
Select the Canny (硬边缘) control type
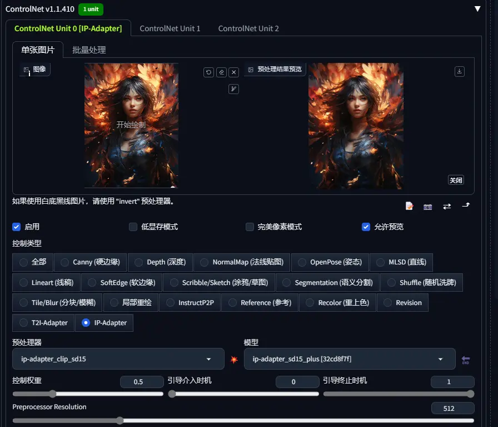(x=91, y=262)
